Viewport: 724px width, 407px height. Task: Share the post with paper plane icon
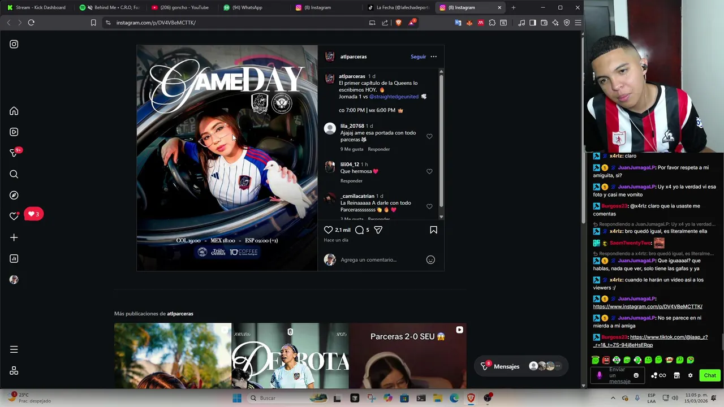click(x=378, y=230)
